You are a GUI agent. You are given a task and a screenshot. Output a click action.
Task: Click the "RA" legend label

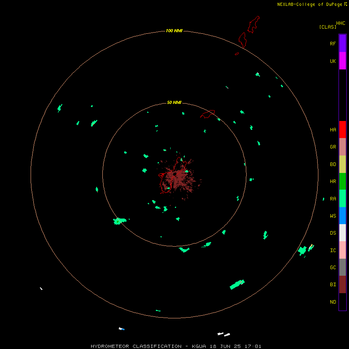point(333,199)
